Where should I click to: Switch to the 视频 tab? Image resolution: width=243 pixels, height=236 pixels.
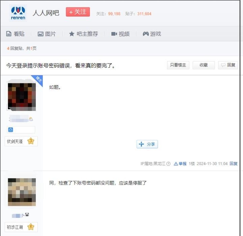(120, 34)
